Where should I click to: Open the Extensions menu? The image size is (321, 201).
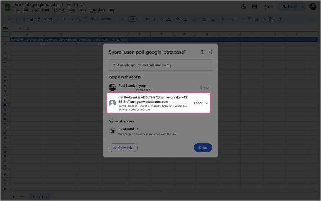click(97, 10)
